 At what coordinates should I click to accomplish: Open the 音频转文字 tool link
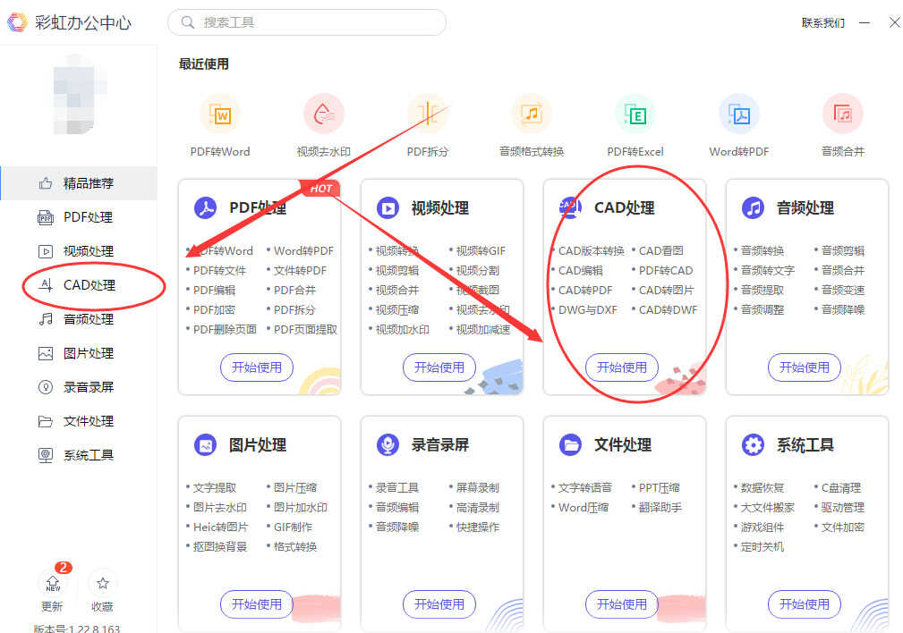click(767, 271)
